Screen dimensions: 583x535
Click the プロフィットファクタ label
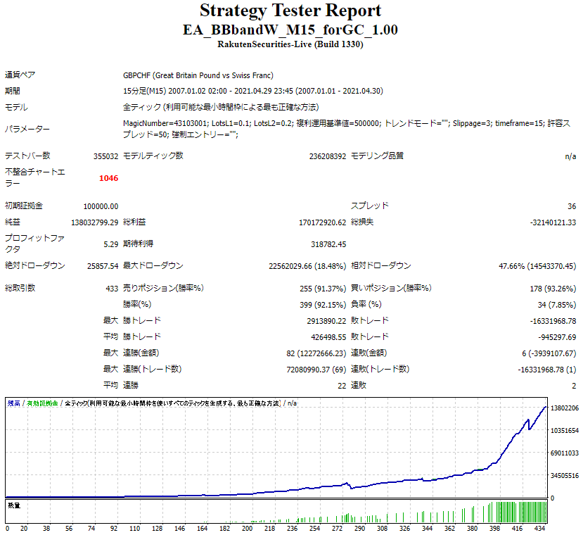pos(34,244)
